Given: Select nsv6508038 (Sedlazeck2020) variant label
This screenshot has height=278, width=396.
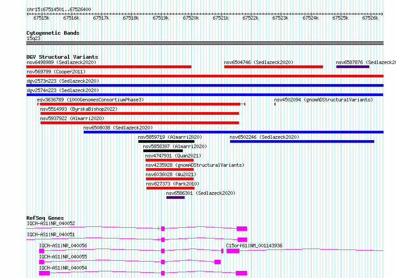Looking at the screenshot, I should pos(118,128).
